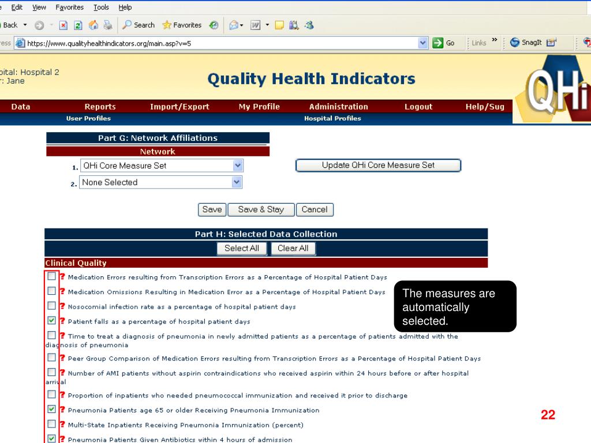Check the AMI patients aspirin checkbox
Image resolution: width=591 pixels, height=443 pixels.
coord(51,372)
